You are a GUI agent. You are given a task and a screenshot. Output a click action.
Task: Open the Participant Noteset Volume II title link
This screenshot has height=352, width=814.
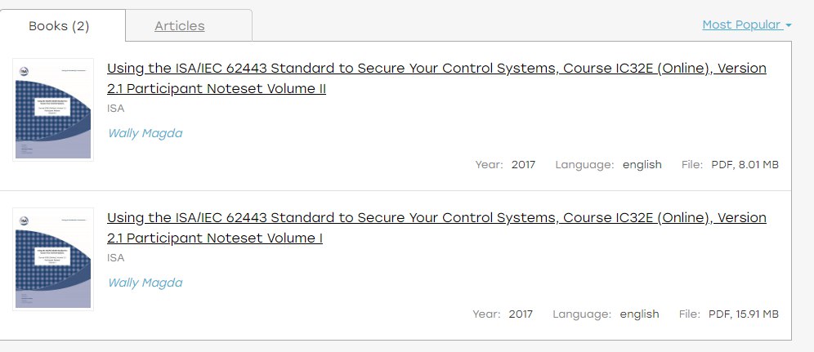[436, 78]
